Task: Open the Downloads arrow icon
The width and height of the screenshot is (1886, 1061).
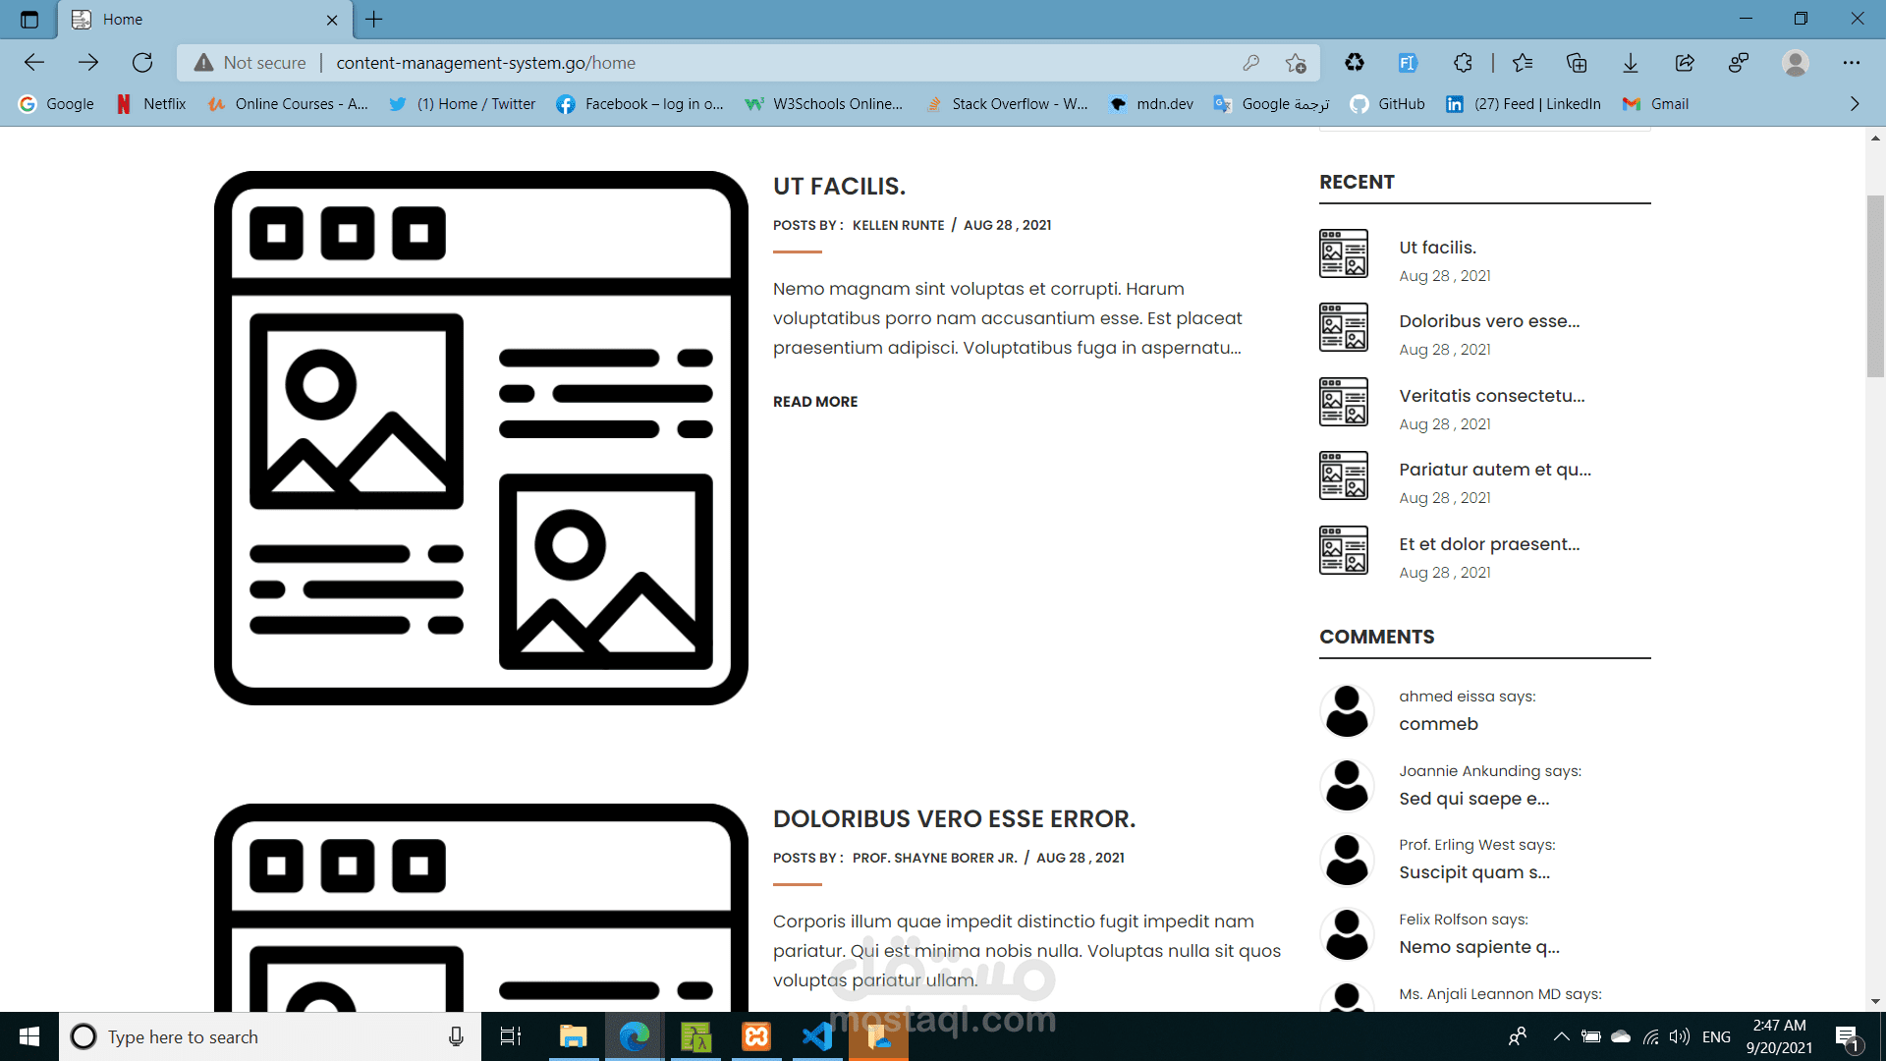Action: [1631, 63]
